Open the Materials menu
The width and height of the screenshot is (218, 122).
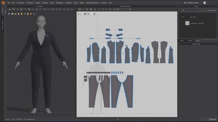point(45,3)
